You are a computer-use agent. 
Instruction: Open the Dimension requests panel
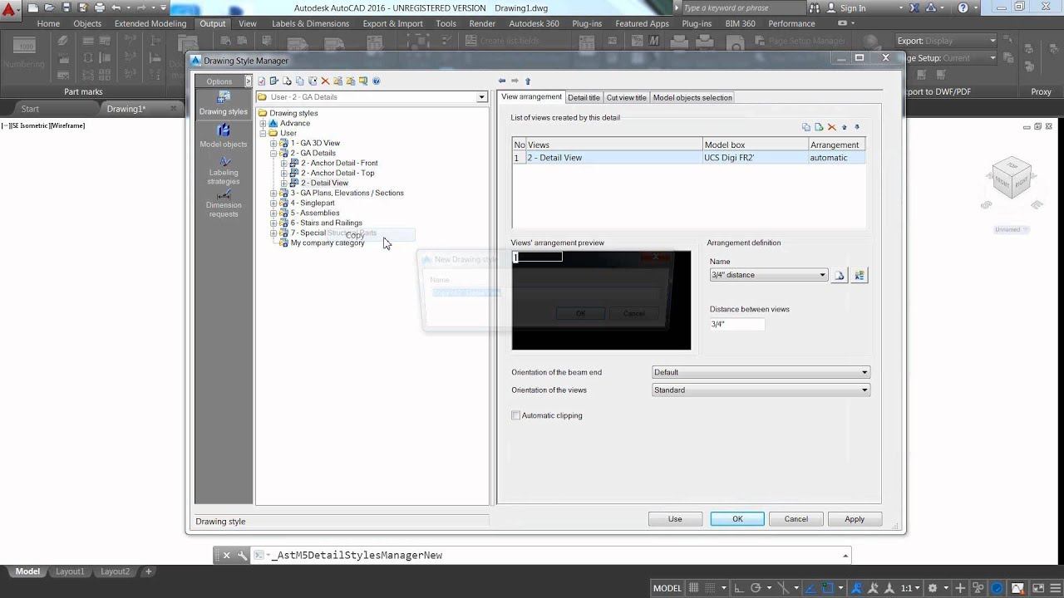223,203
